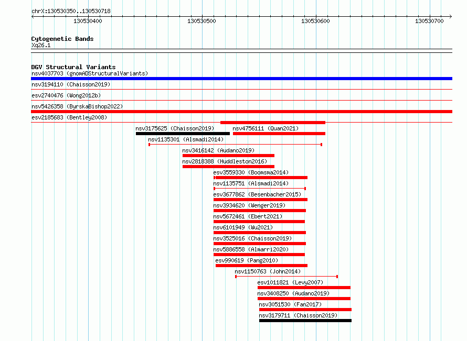Screen dimensions: 467x341
Task: Click ruler position 130530600
Action: coord(316,21)
